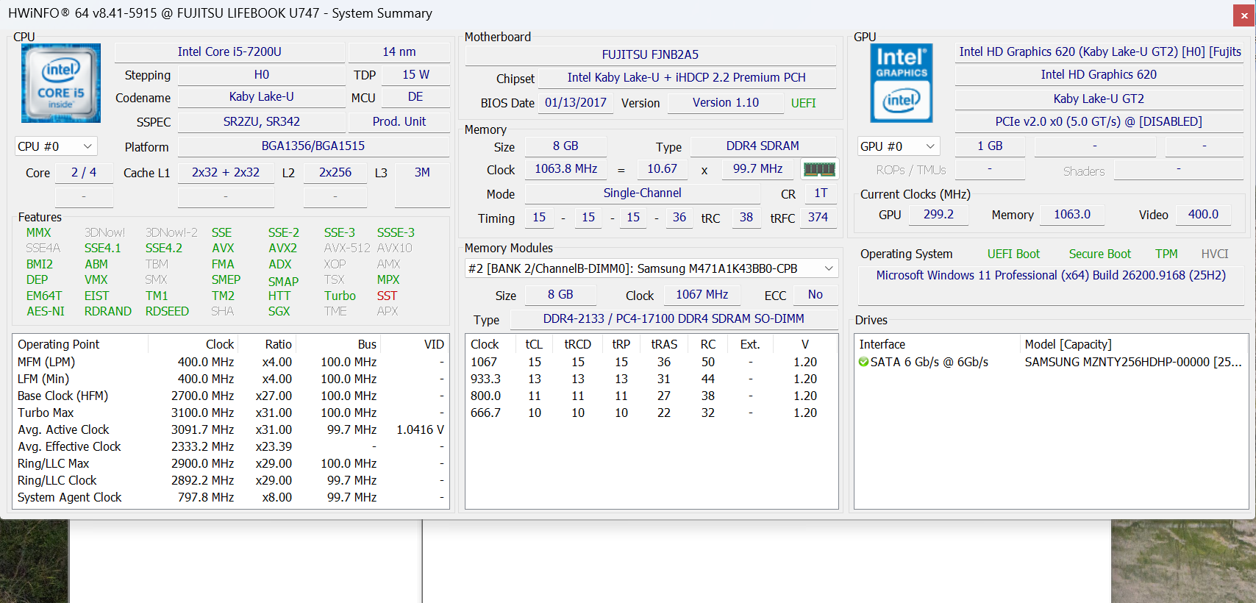Click the Prod. Unit field
This screenshot has height=603, width=1256.
click(399, 121)
